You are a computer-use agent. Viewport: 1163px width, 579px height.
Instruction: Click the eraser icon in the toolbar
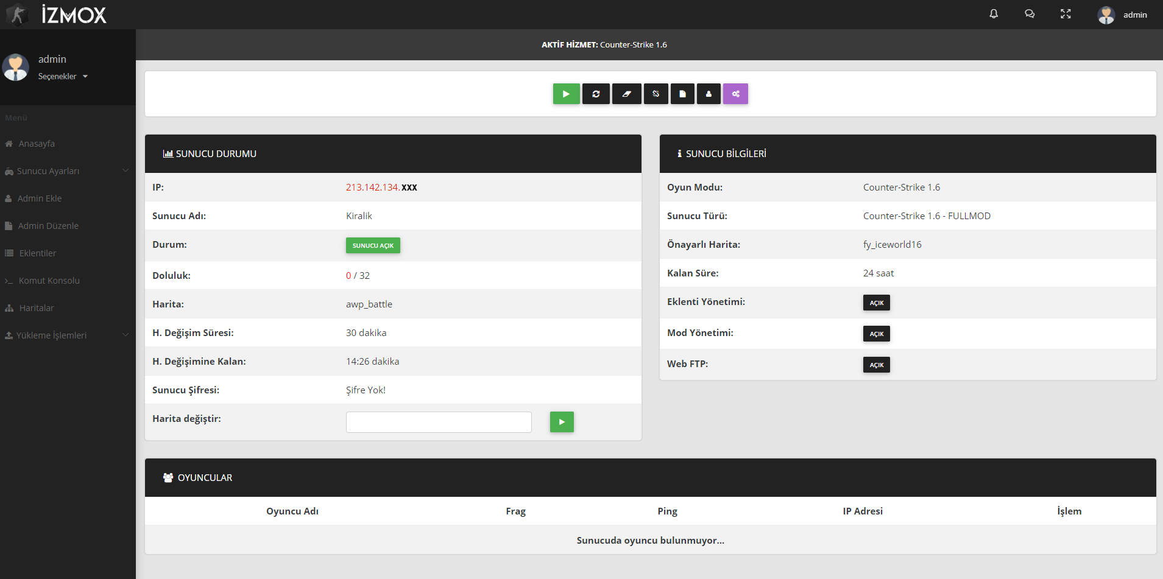point(626,94)
